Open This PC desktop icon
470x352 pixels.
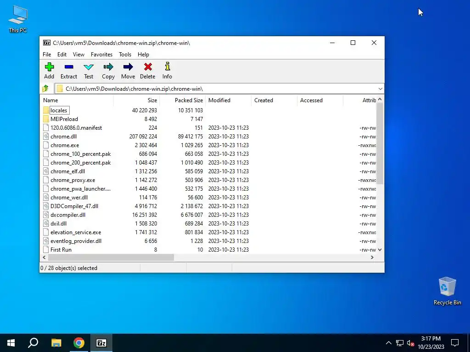click(x=18, y=19)
